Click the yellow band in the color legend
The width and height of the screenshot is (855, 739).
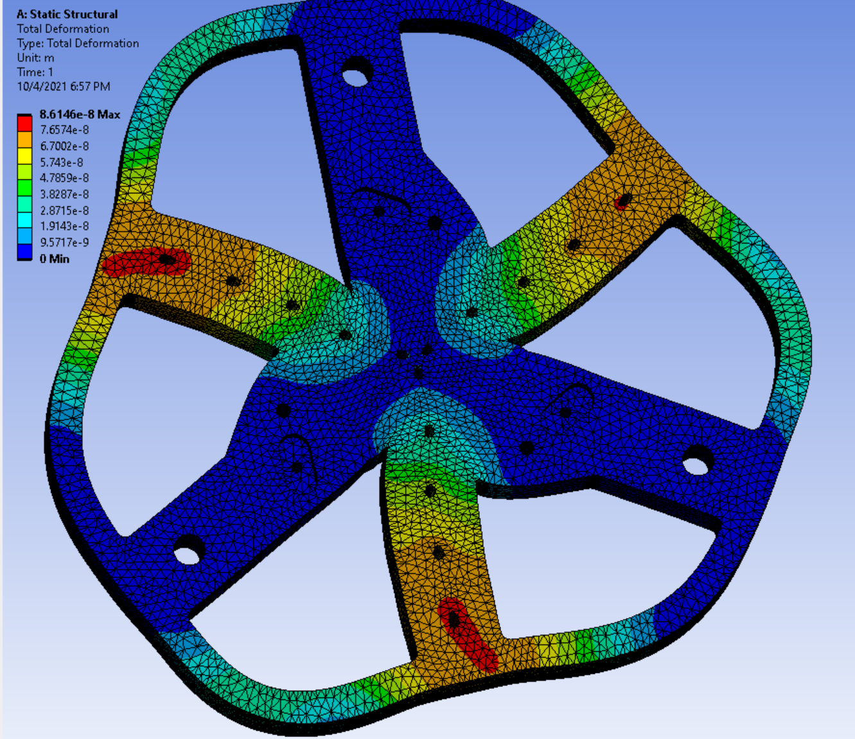point(24,155)
